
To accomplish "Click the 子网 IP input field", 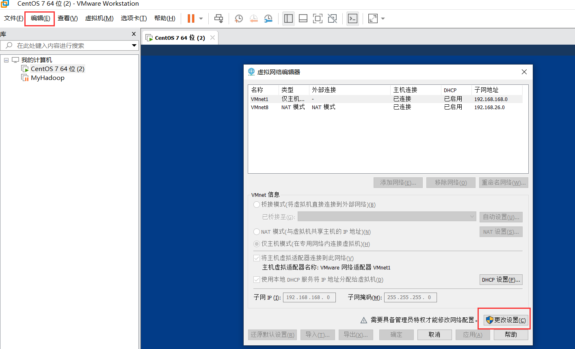I will point(309,297).
